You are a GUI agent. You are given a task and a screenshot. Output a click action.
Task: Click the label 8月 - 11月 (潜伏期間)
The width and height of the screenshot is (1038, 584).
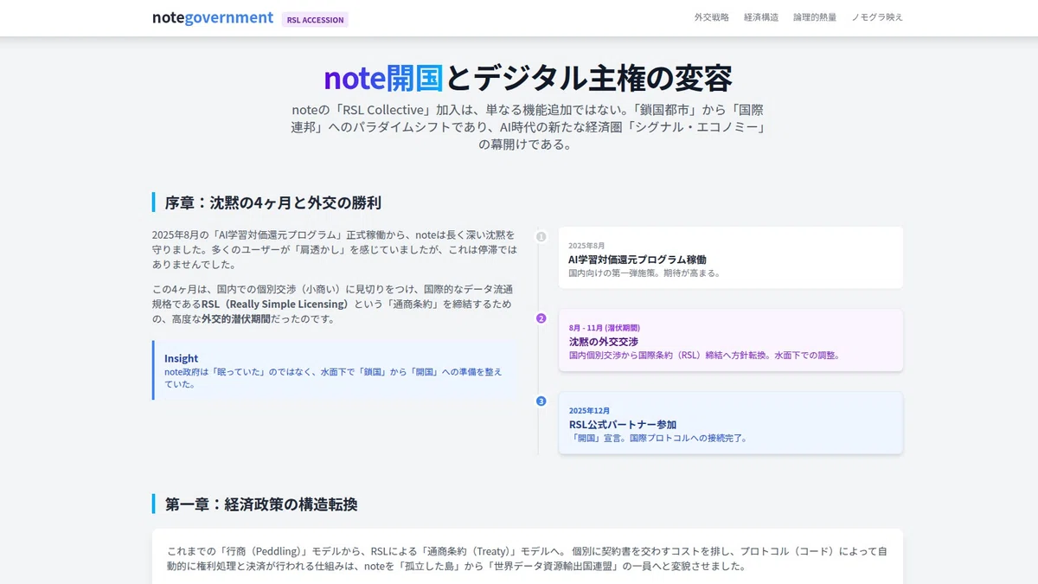pyautogui.click(x=605, y=328)
